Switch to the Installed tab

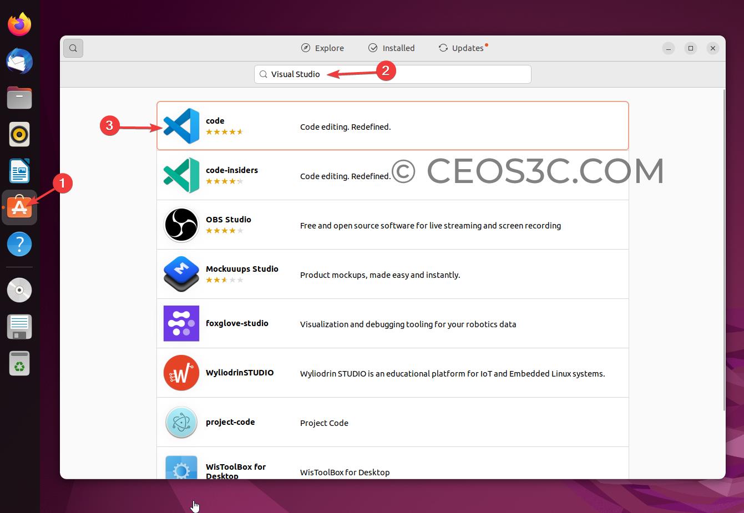(392, 48)
